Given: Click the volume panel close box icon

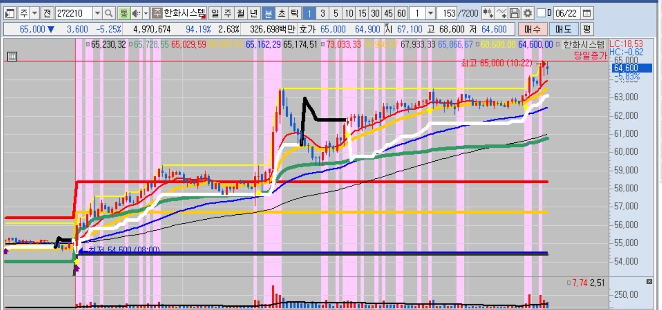Looking at the screenshot, I should 650,281.
